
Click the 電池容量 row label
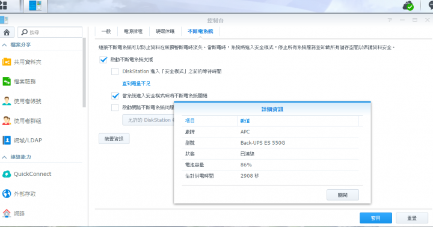click(x=195, y=165)
